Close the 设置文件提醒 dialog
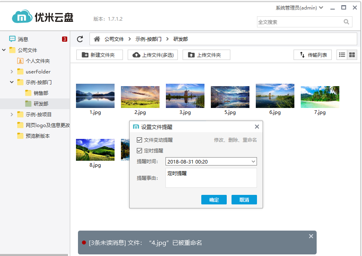The height and width of the screenshot is (256, 362). [257, 127]
